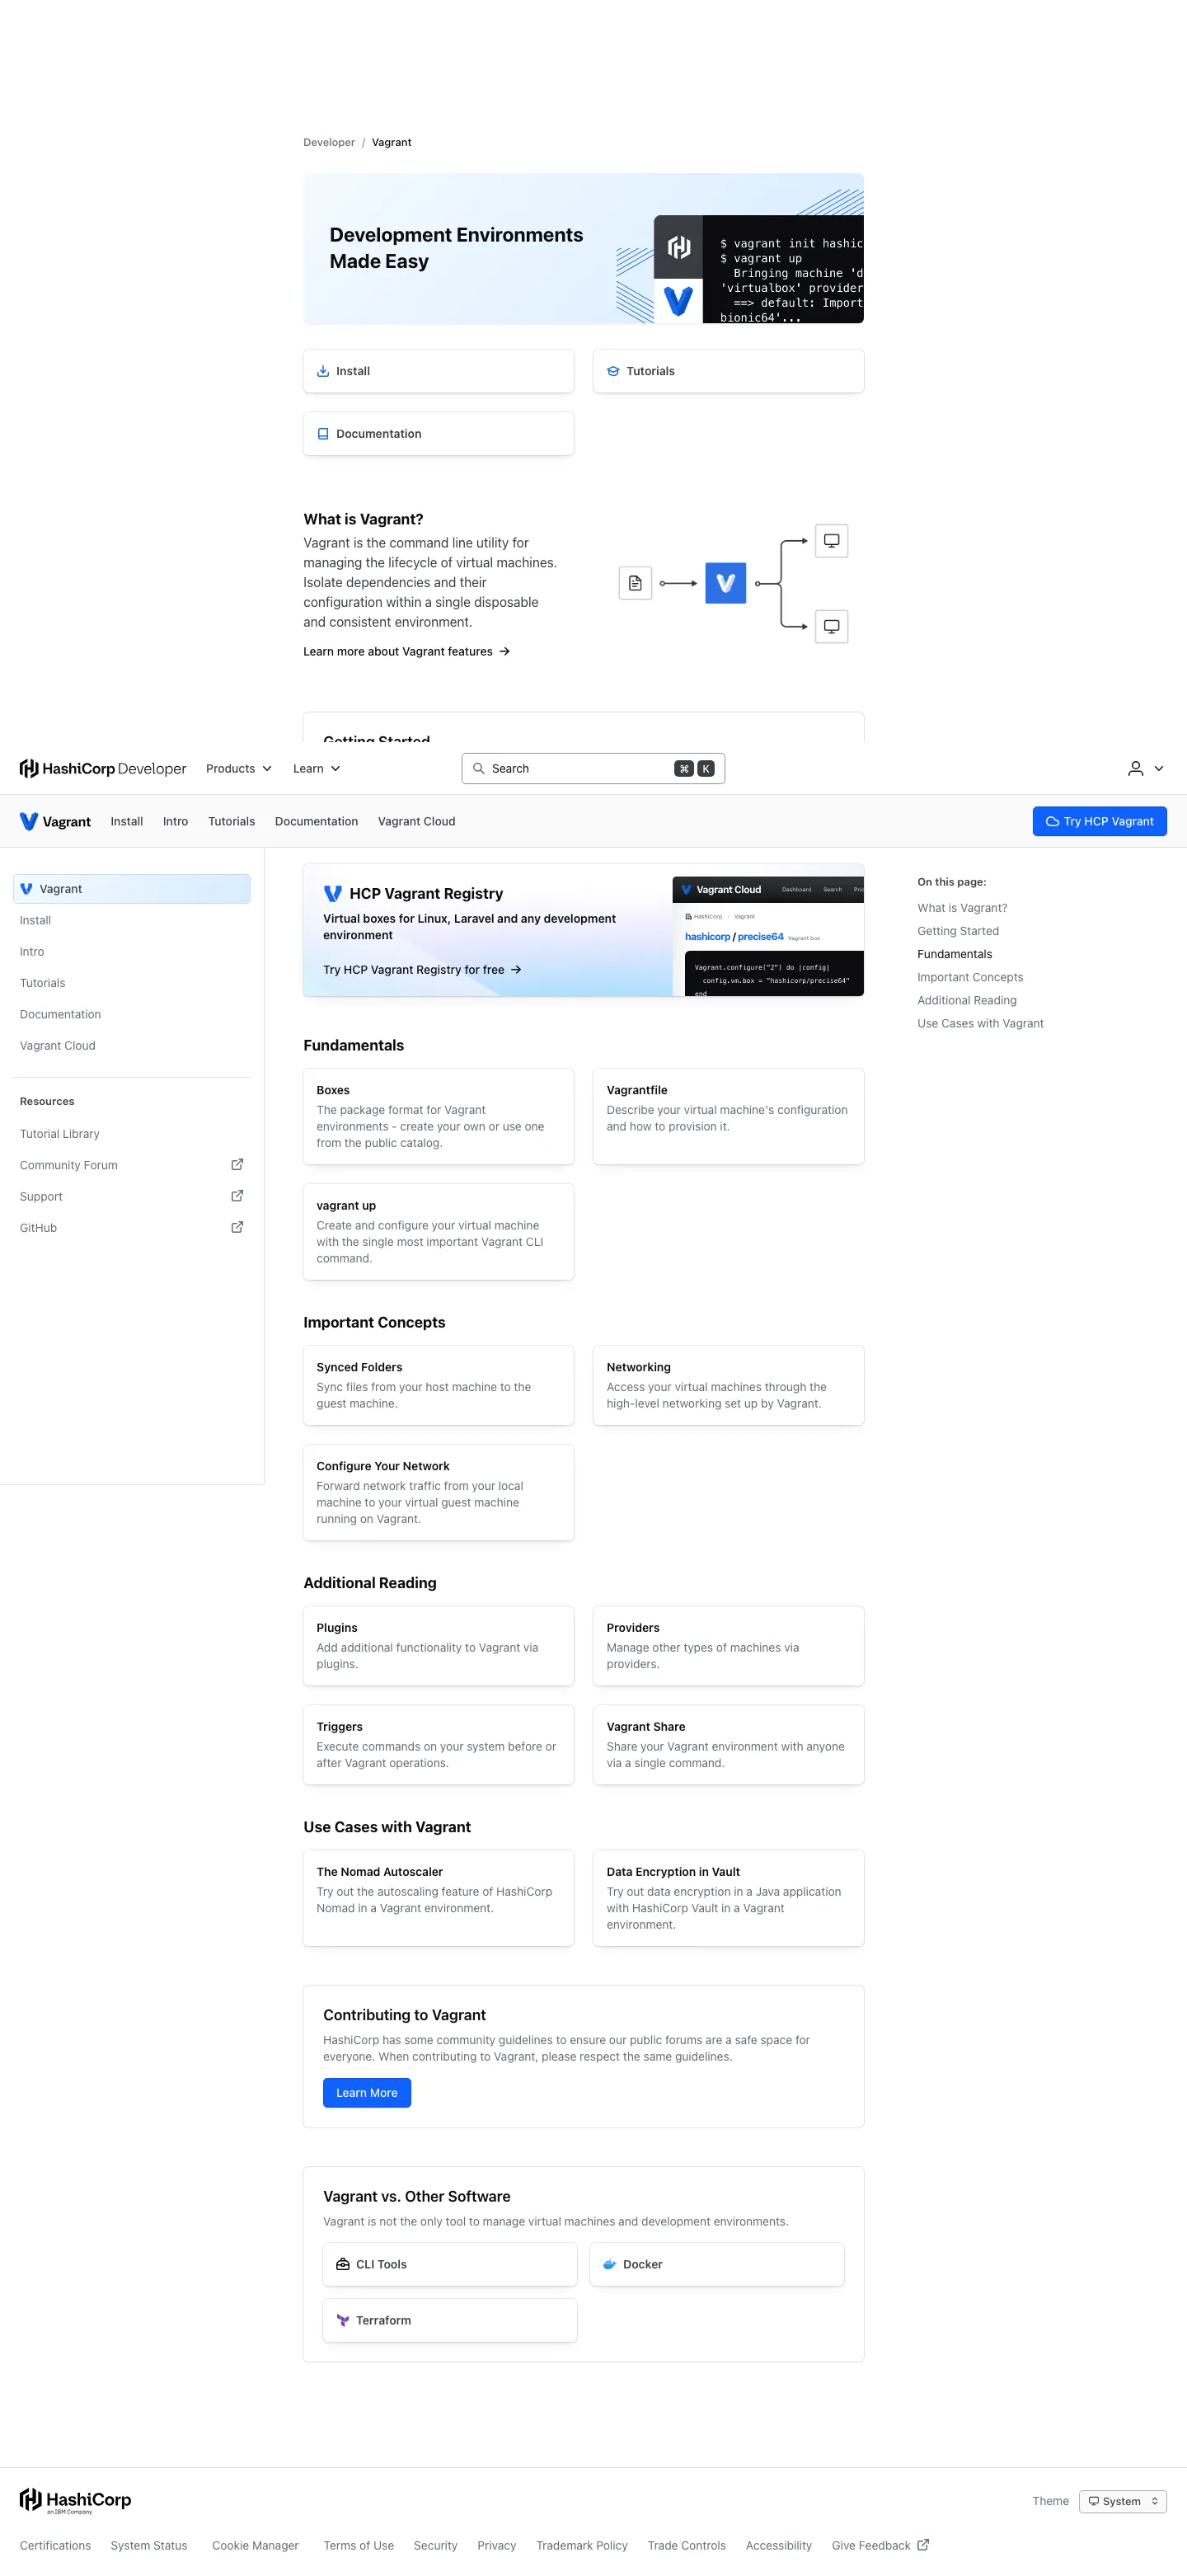Focus the Search input field

pyautogui.click(x=593, y=768)
